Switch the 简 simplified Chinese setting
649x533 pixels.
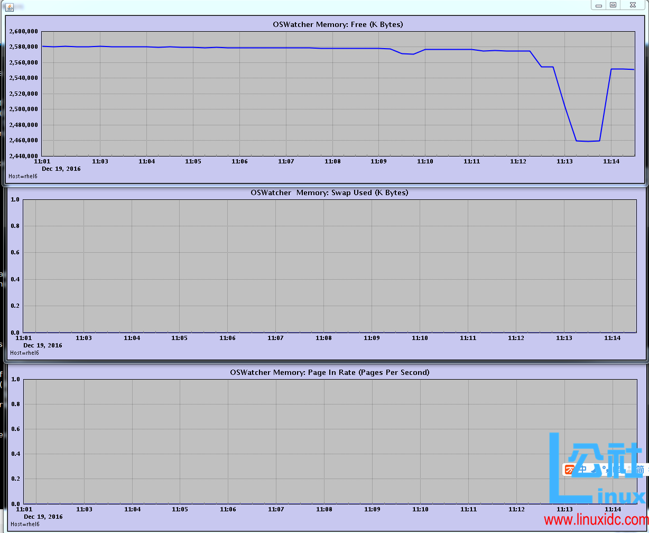point(640,470)
